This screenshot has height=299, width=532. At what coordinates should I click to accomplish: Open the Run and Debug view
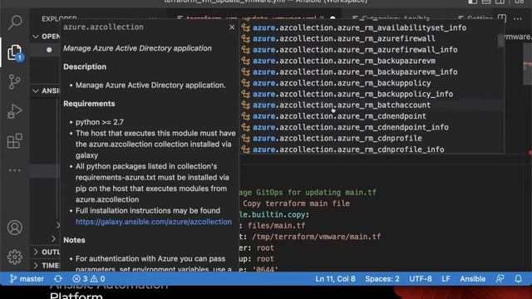point(15,111)
